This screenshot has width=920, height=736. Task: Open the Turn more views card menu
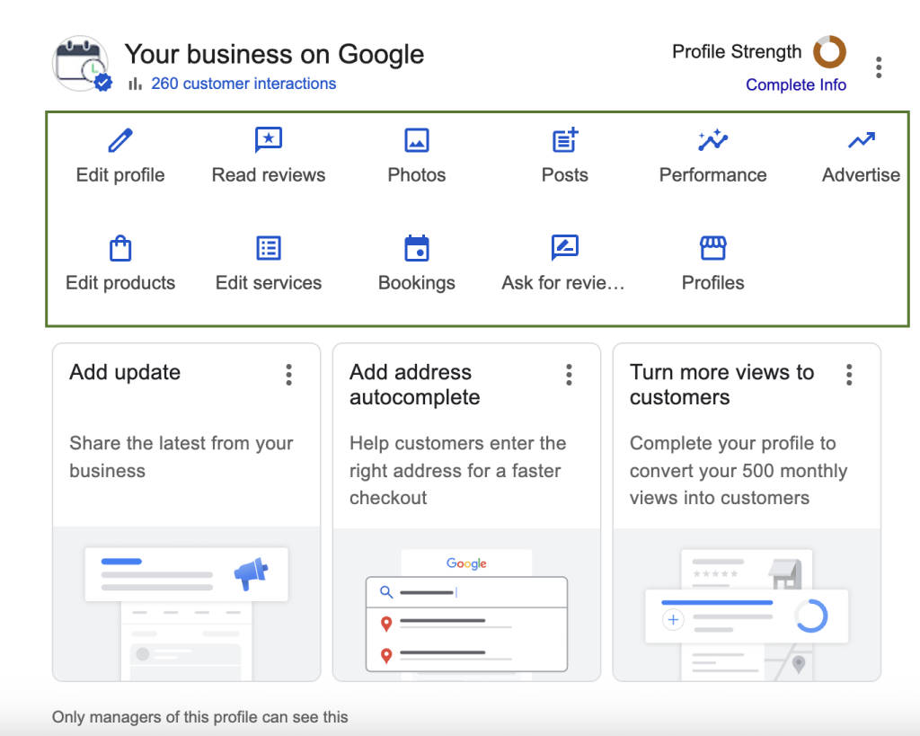pos(849,375)
